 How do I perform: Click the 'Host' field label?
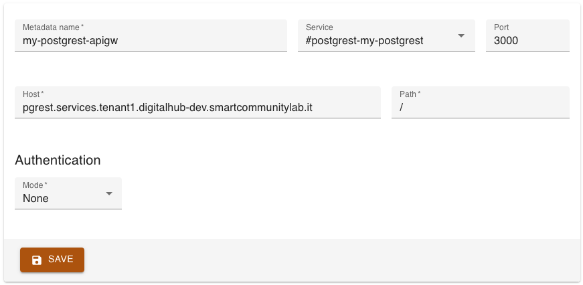[32, 94]
